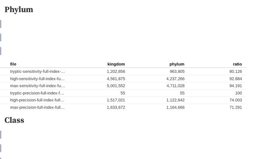This screenshot has height=159, width=255.
Task: Click the first cell marker below Phylum heading
Action: click(1, 24)
